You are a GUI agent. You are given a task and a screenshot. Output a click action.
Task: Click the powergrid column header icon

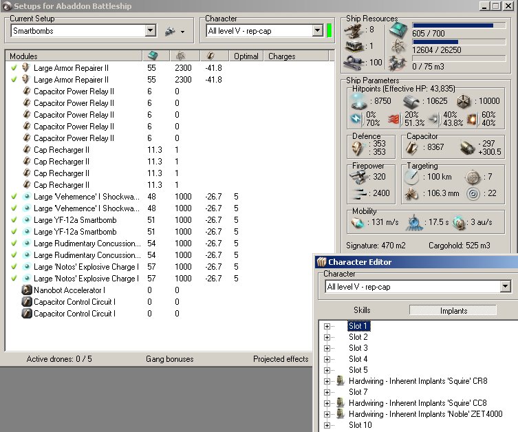[x=180, y=56]
